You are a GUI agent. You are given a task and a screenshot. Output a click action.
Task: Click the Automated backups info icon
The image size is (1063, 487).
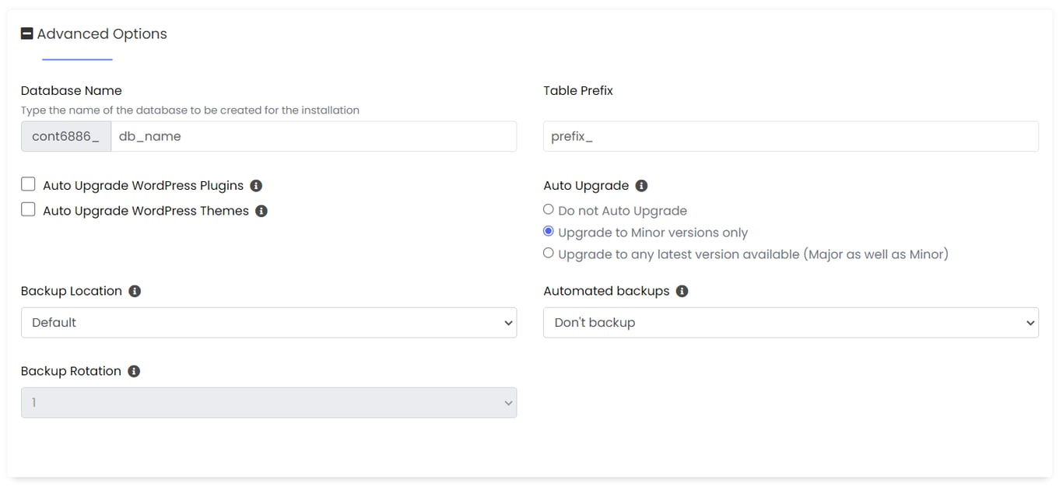[x=682, y=290]
